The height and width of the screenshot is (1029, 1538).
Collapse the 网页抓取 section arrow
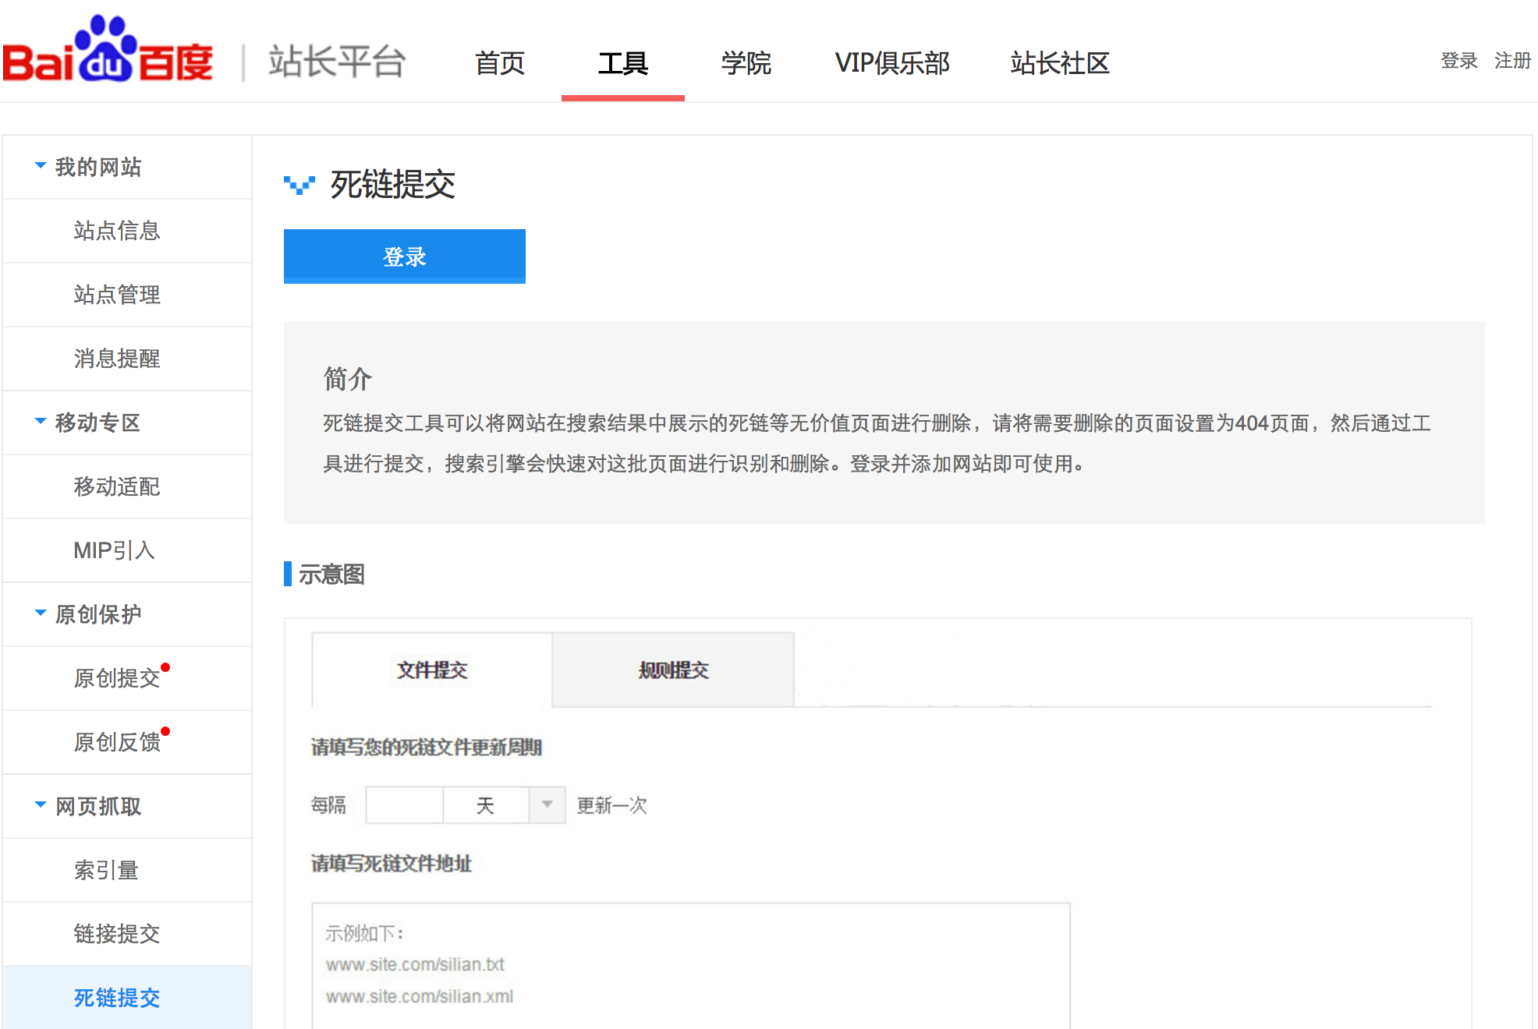41,804
